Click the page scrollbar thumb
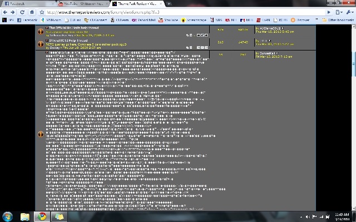The image size is (356, 222). pos(354,64)
